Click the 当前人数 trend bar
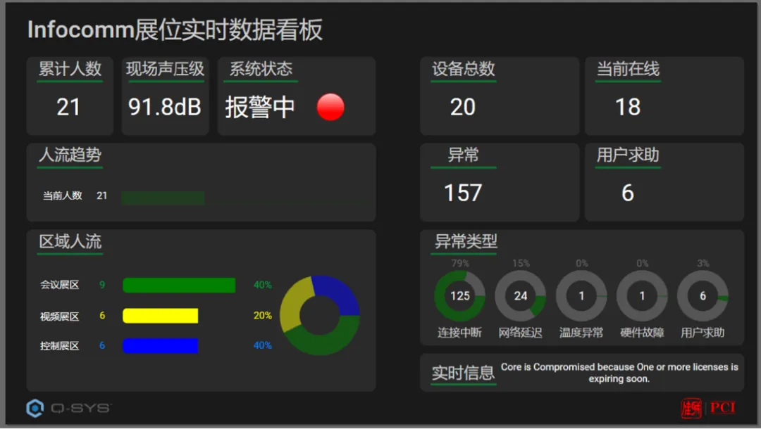The height and width of the screenshot is (429, 761). (x=163, y=198)
